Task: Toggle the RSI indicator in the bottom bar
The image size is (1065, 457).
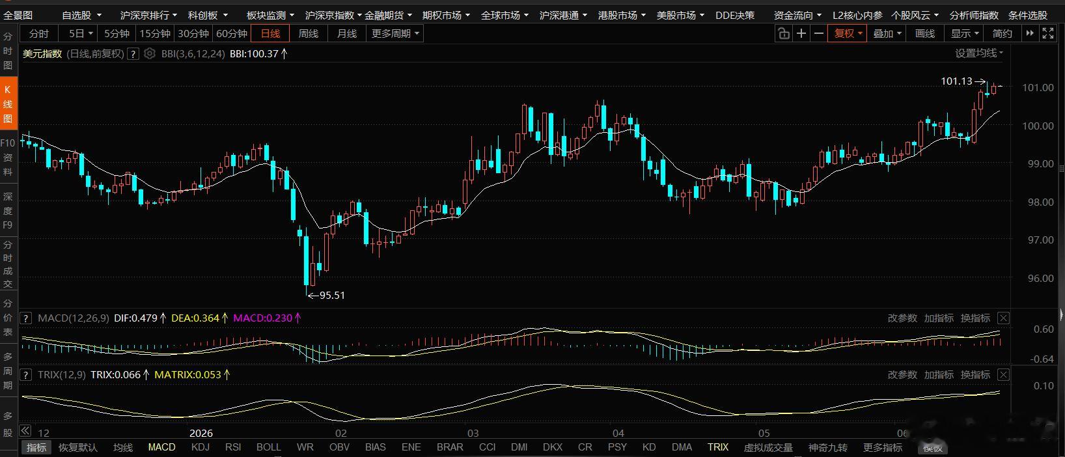Action: coord(233,447)
